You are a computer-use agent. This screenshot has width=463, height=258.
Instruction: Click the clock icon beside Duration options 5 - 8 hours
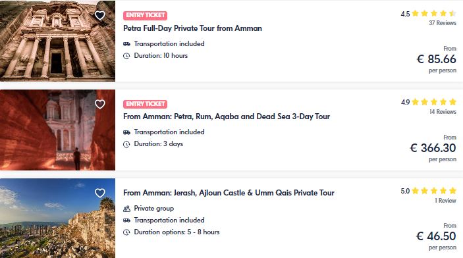(x=126, y=232)
